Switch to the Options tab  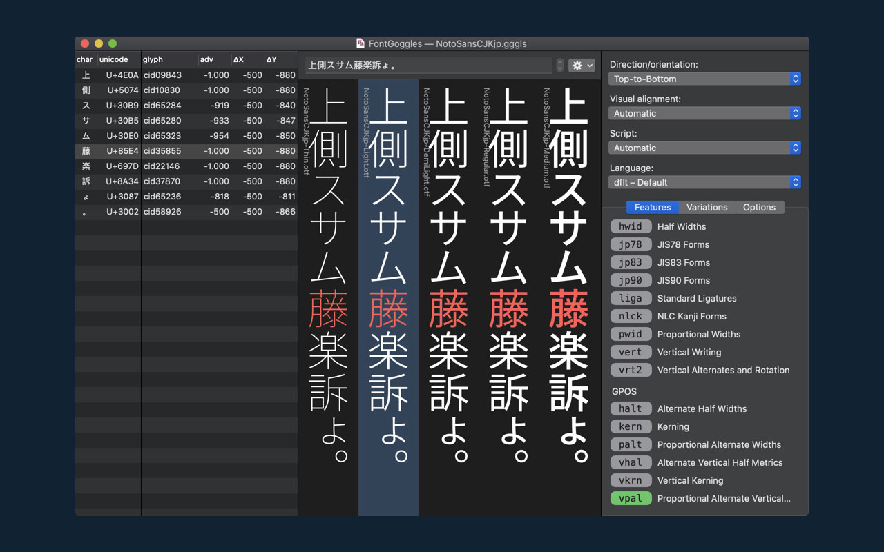tap(759, 207)
